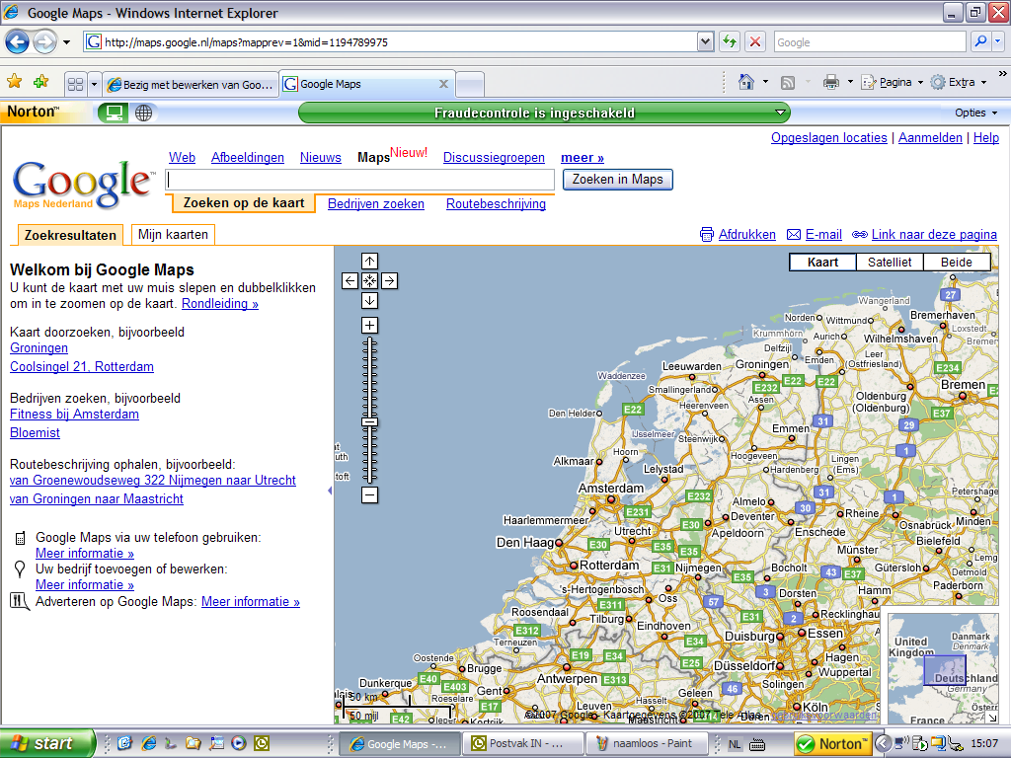
Task: Click the Add to Favorites icon
Action: click(41, 82)
